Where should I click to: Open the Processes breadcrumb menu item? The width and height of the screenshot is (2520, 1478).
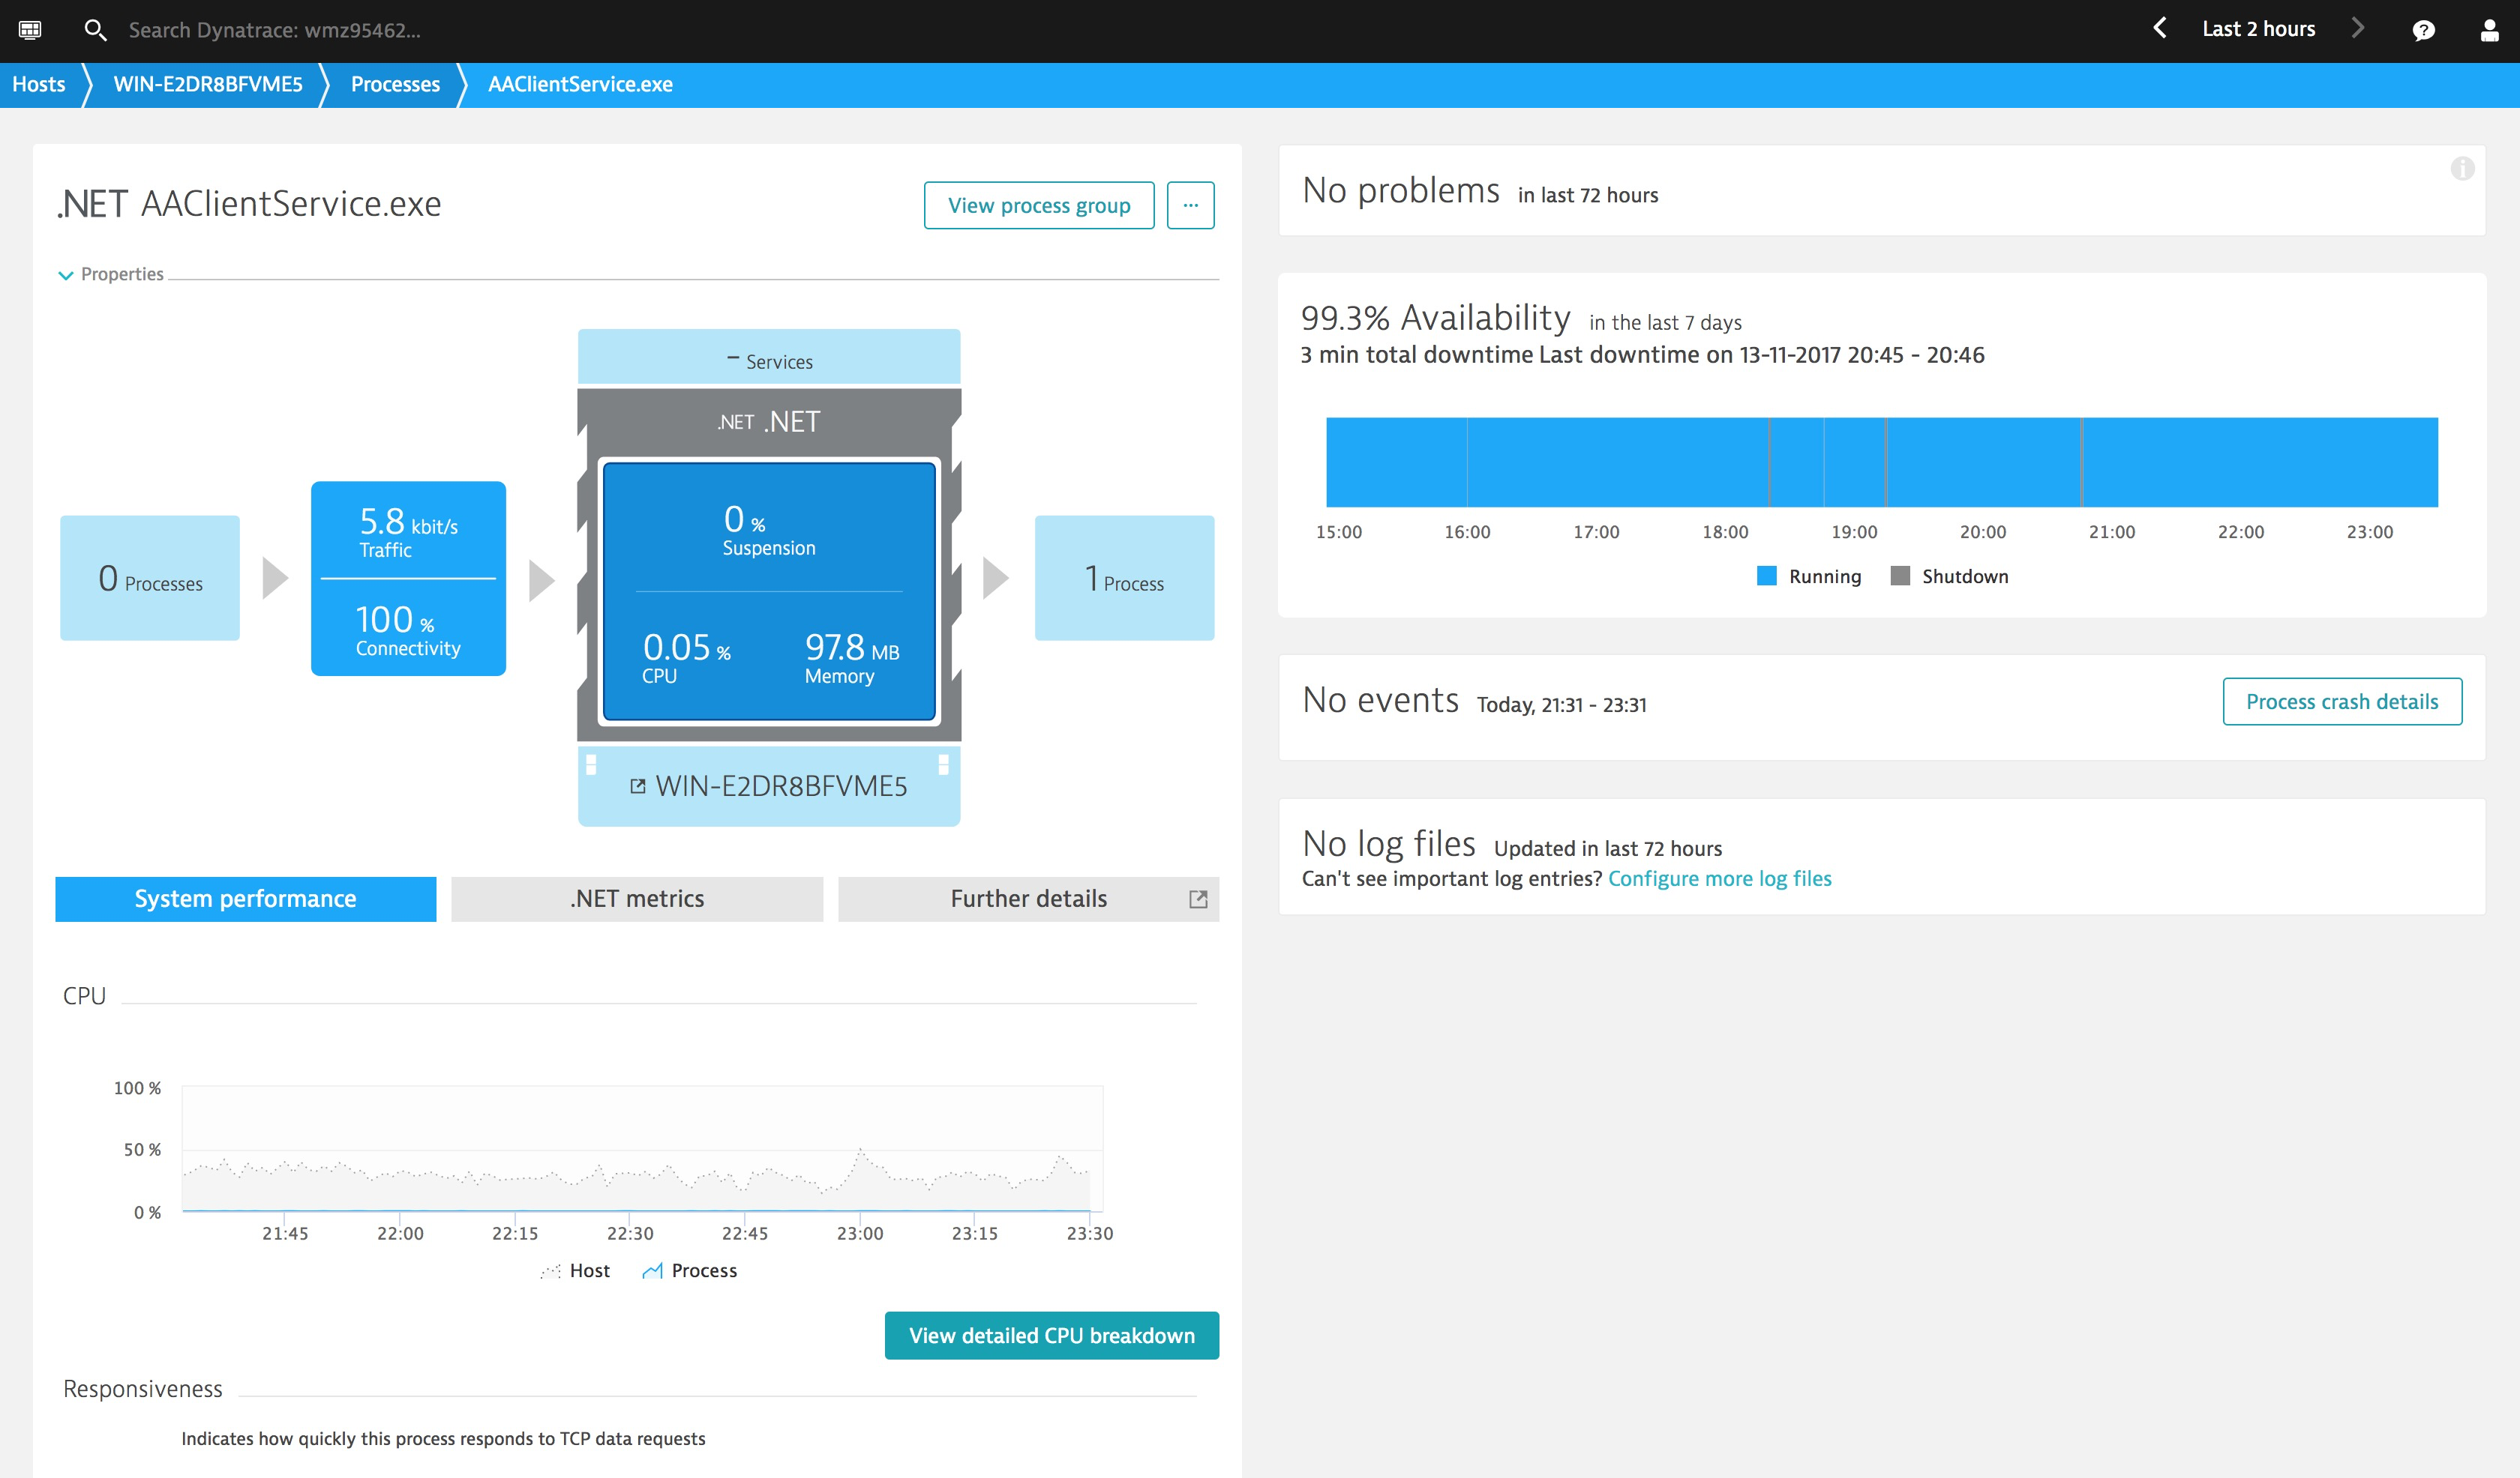394,84
